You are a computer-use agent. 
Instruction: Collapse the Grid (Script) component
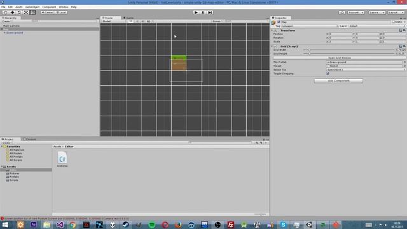pyautogui.click(x=272, y=46)
